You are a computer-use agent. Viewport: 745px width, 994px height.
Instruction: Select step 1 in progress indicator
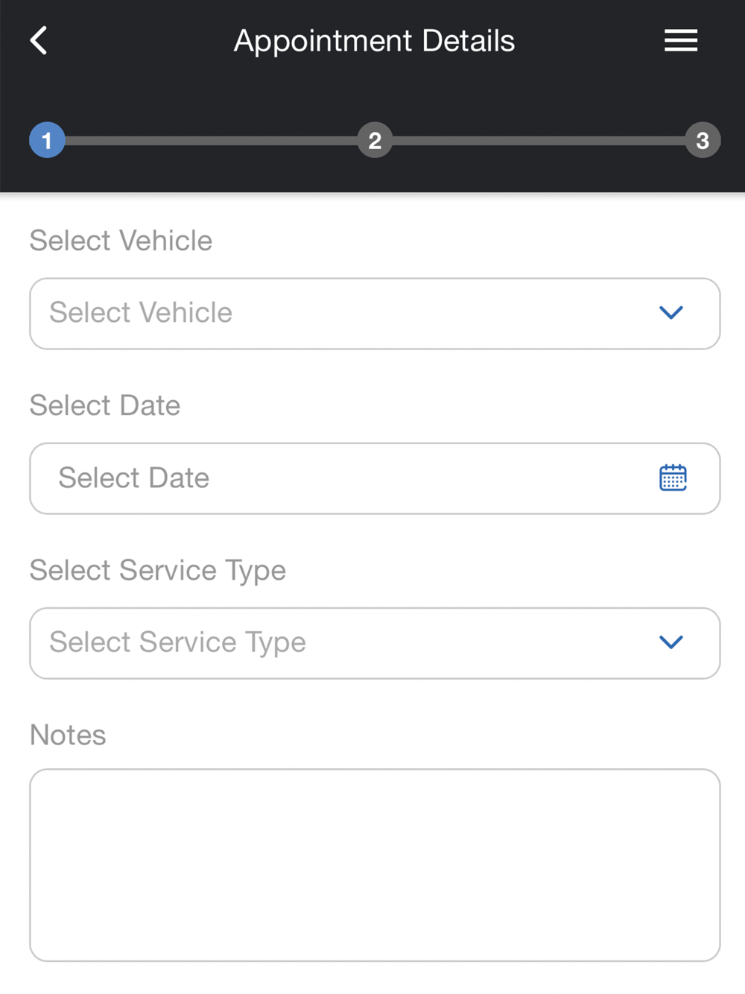pos(47,140)
